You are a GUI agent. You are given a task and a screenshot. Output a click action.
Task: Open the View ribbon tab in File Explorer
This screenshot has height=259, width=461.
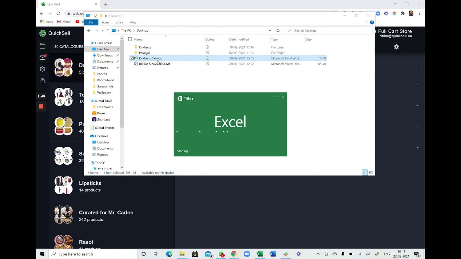point(133,22)
